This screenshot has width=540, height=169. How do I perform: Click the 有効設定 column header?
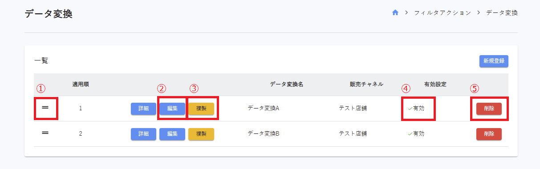[435, 84]
